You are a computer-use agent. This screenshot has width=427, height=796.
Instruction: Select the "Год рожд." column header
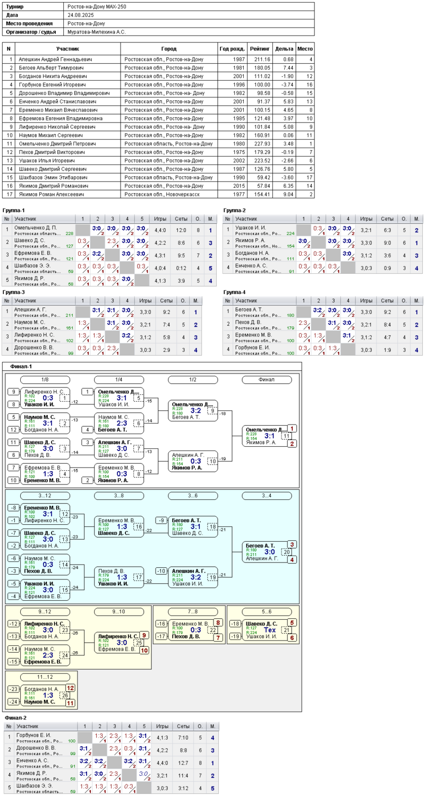click(x=233, y=48)
